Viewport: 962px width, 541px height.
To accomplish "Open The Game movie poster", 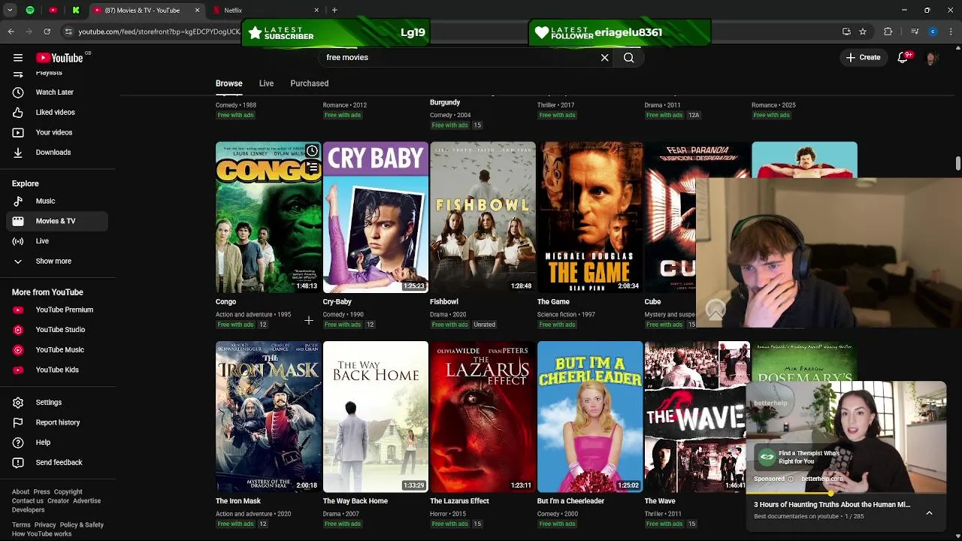I will point(590,217).
